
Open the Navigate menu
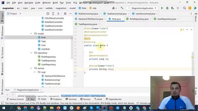[29, 3]
